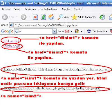Refresh the page with green arrows icon
The height and width of the screenshot is (105, 112).
click(43, 17)
